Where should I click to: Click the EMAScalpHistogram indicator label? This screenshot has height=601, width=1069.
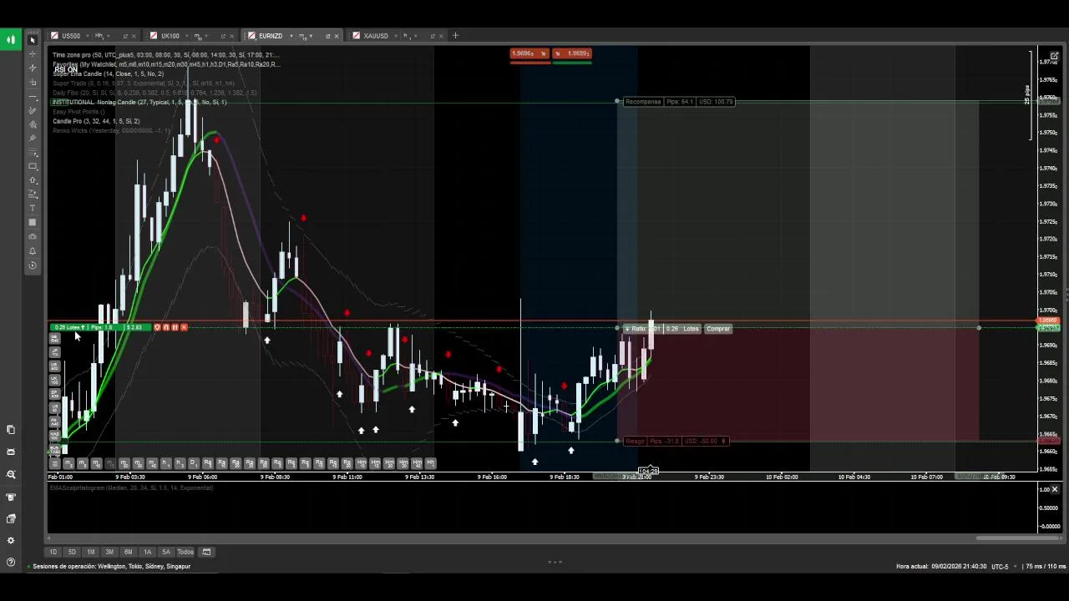[132, 487]
